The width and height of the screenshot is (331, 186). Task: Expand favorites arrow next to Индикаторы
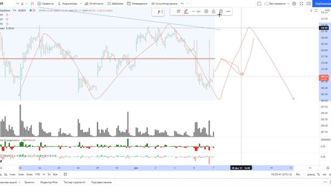pos(81,4)
